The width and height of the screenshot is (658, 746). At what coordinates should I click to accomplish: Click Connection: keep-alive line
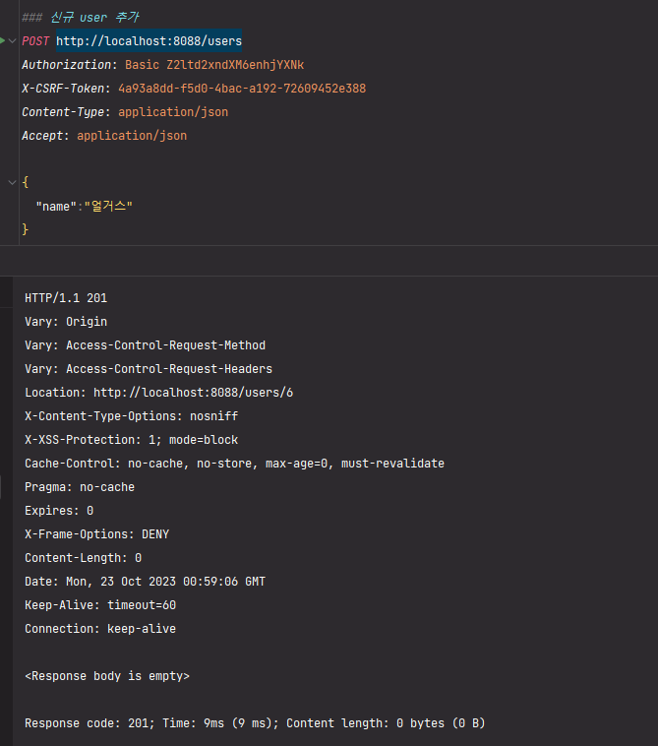pos(100,629)
